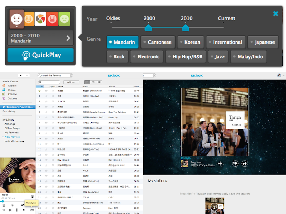This screenshot has height=214, width=286.
Task: Skip to the next track
Action: click(x=24, y=210)
